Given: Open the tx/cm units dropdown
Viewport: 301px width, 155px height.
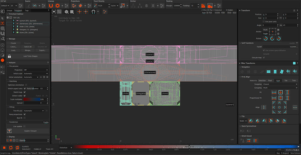Looking at the screenshot, I should [115, 6].
